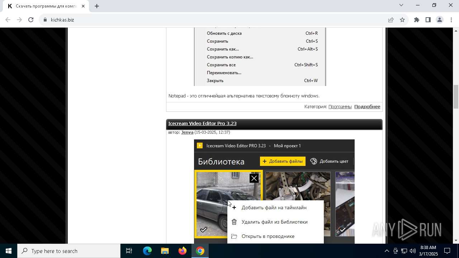
Task: Open the browser side panel
Action: point(428,20)
